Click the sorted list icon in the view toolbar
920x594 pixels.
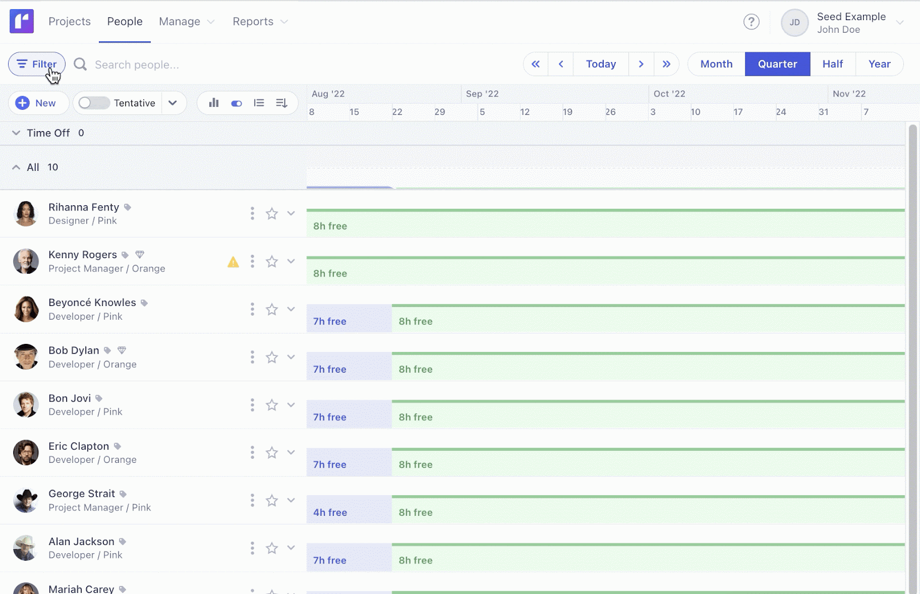tap(259, 102)
